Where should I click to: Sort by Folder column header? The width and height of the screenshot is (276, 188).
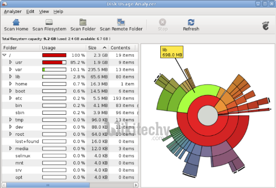tap(21, 48)
